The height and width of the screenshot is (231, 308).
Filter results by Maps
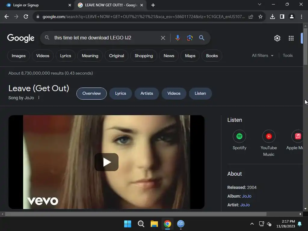pyautogui.click(x=190, y=56)
